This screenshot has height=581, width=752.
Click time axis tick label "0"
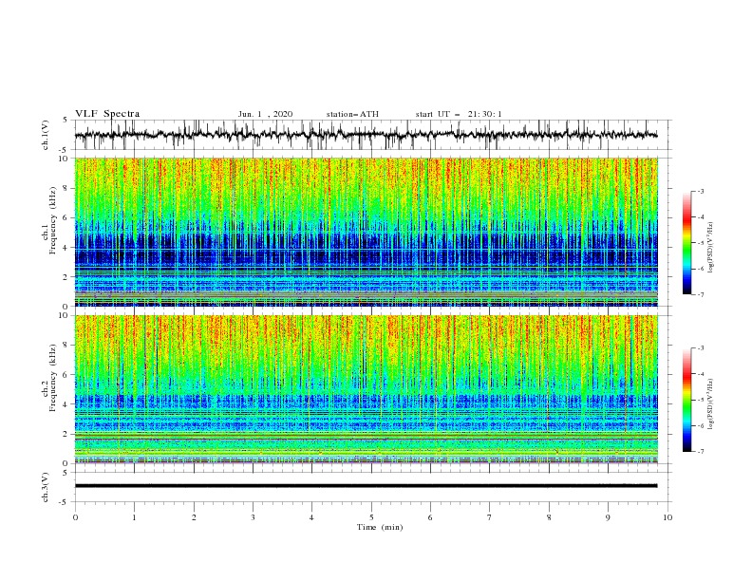tap(75, 517)
